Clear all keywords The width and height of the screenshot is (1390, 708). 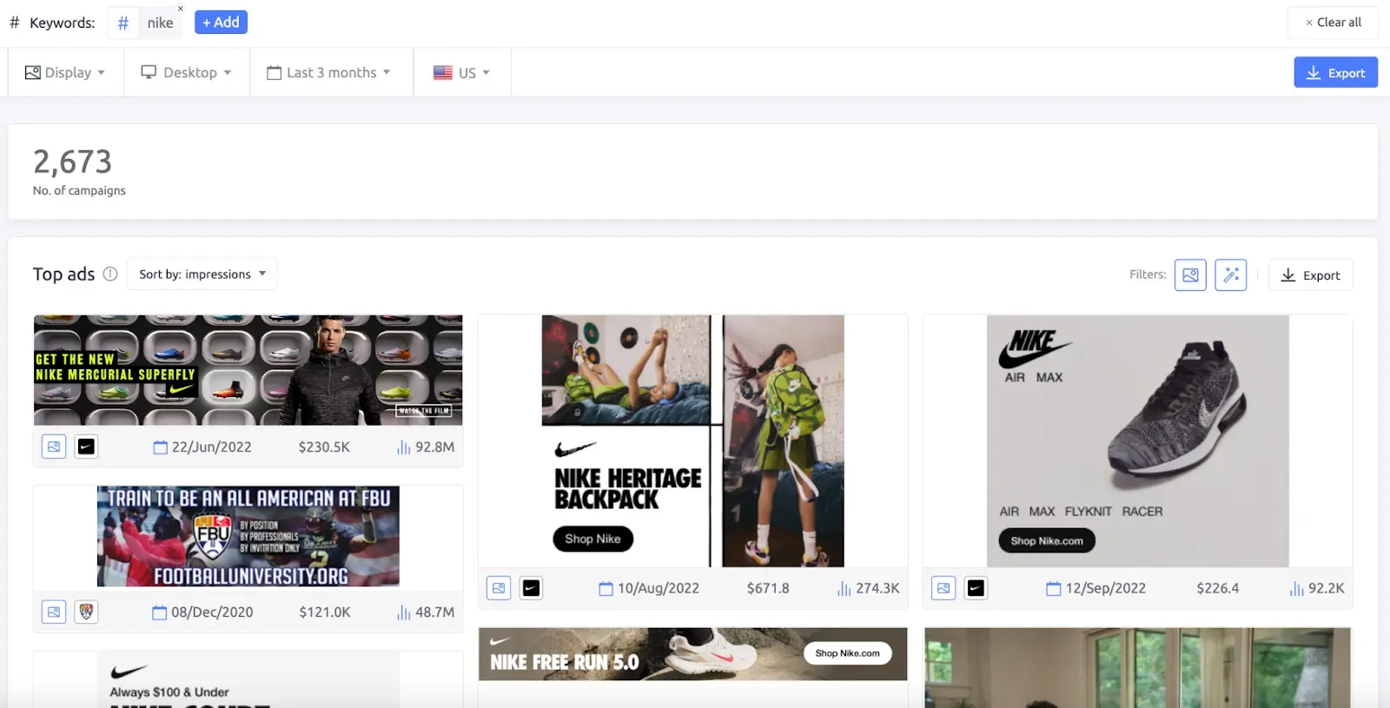tap(1333, 23)
